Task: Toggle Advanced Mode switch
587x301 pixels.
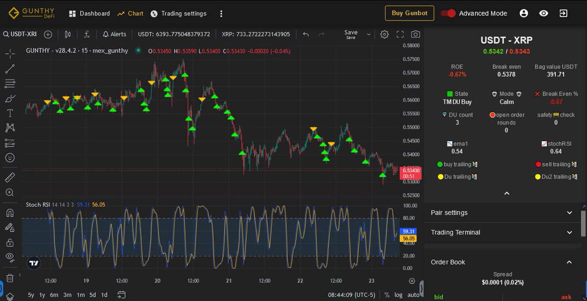Action: (448, 13)
